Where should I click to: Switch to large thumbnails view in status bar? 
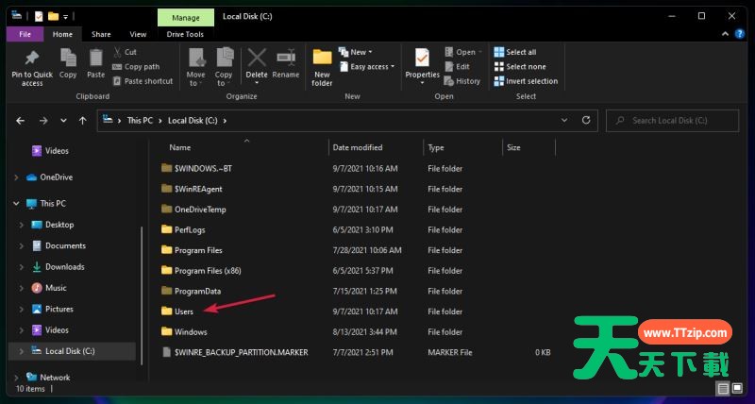tap(739, 389)
